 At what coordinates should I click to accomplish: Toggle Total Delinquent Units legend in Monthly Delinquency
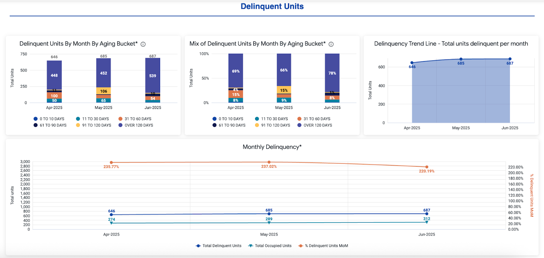point(219,246)
